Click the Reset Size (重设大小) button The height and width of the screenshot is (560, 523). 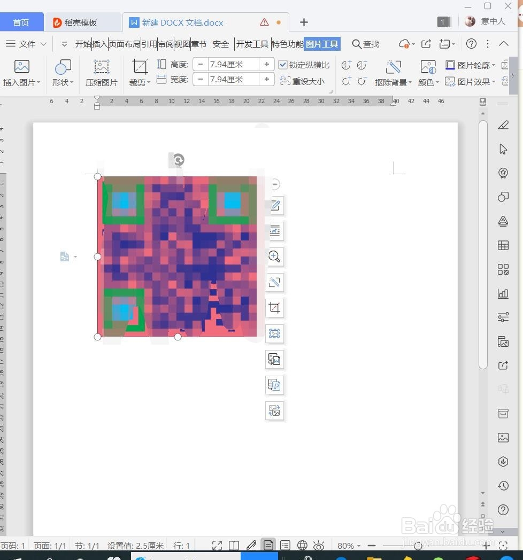(303, 81)
